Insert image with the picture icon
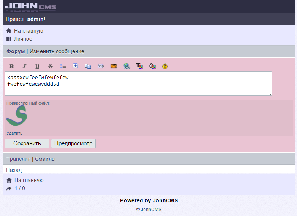 [114, 66]
